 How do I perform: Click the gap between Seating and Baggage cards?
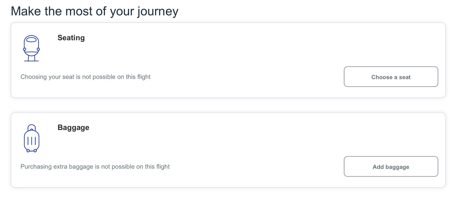tap(225, 105)
